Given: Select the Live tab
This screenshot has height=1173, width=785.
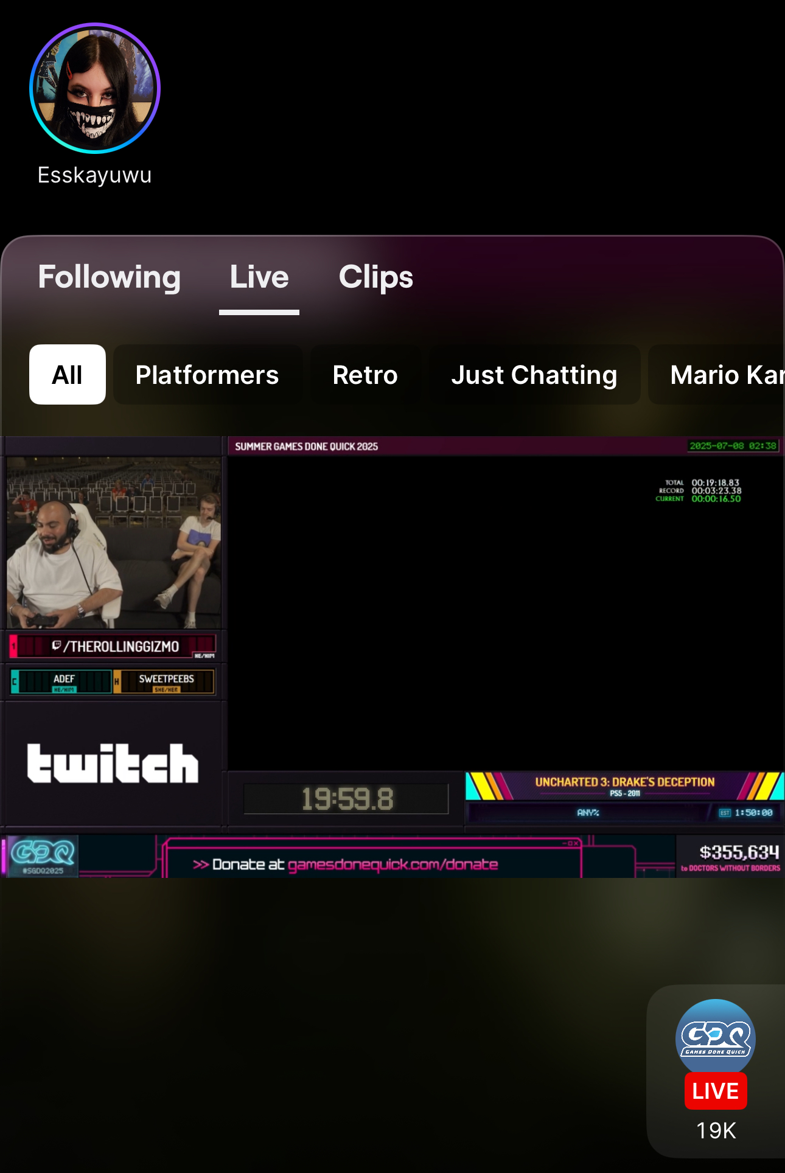Looking at the screenshot, I should pyautogui.click(x=259, y=277).
